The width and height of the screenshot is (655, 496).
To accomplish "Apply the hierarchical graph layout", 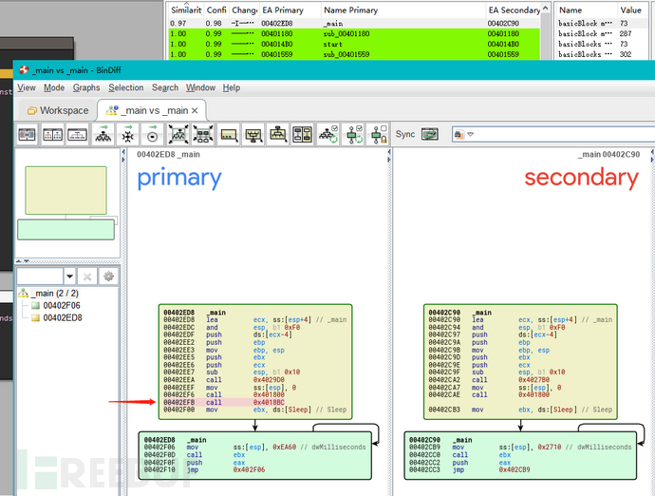I will tap(103, 135).
